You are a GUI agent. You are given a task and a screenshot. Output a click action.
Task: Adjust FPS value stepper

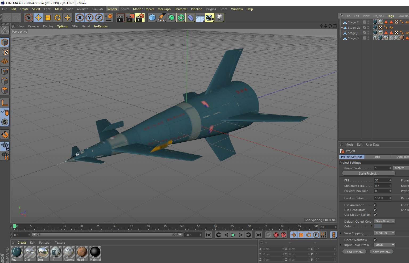click(390, 180)
